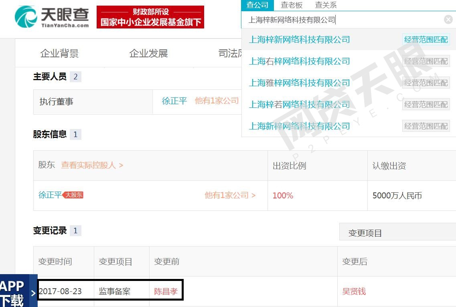The image size is (456, 307).
Task: Click 经营范围匹配 tag beside 上海梓新
Action: pos(426,40)
